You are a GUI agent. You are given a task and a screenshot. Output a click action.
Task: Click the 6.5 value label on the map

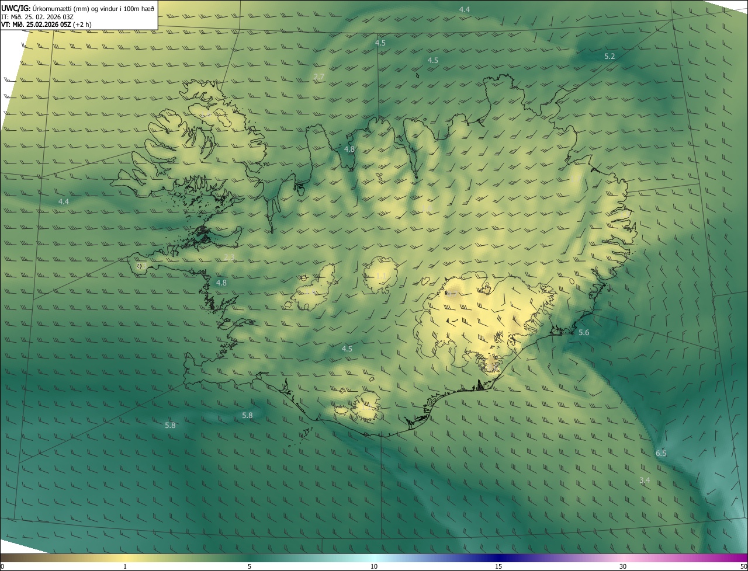661,453
